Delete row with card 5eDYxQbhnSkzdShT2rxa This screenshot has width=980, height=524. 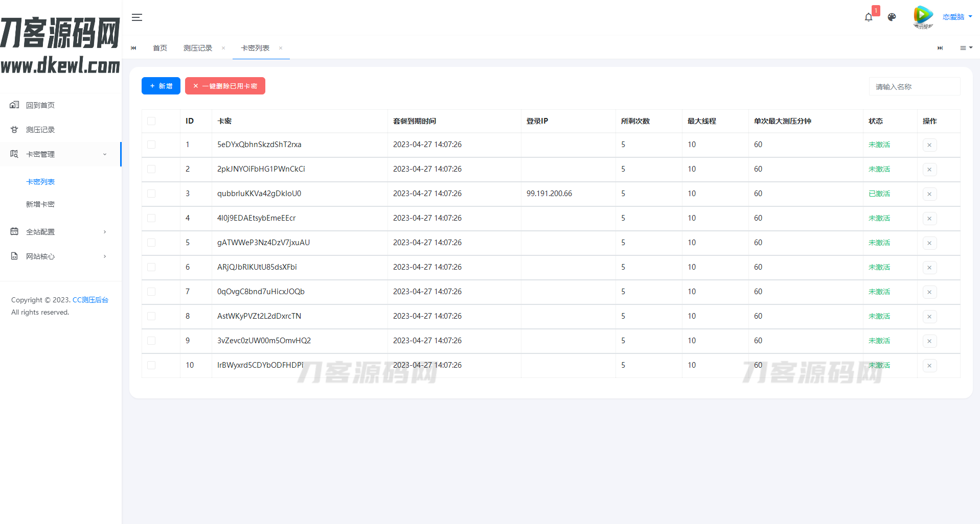pos(929,145)
